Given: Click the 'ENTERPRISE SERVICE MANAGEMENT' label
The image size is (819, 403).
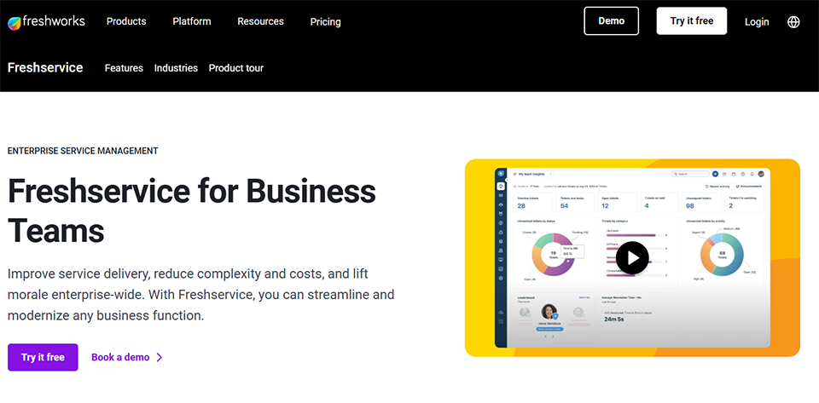Looking at the screenshot, I should pos(83,151).
